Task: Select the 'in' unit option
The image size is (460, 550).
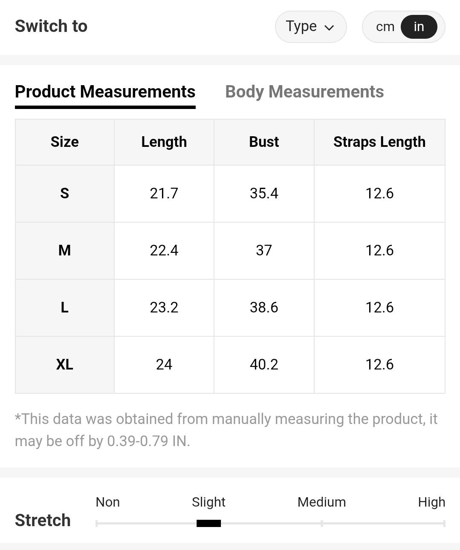Action: coord(419,27)
